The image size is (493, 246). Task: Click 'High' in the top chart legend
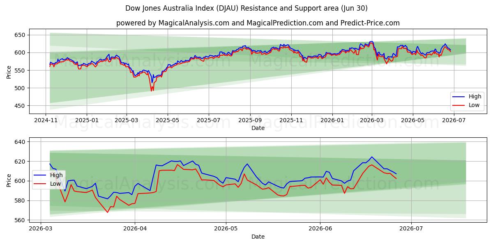pos(475,97)
